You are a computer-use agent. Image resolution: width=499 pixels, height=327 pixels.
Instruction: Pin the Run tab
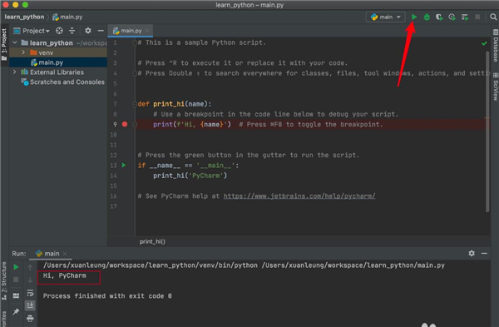pos(16,312)
